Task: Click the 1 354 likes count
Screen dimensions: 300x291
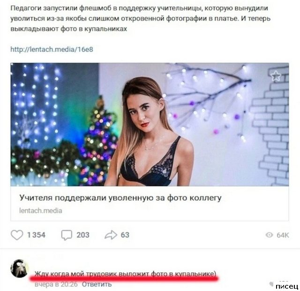Action: click(36, 235)
